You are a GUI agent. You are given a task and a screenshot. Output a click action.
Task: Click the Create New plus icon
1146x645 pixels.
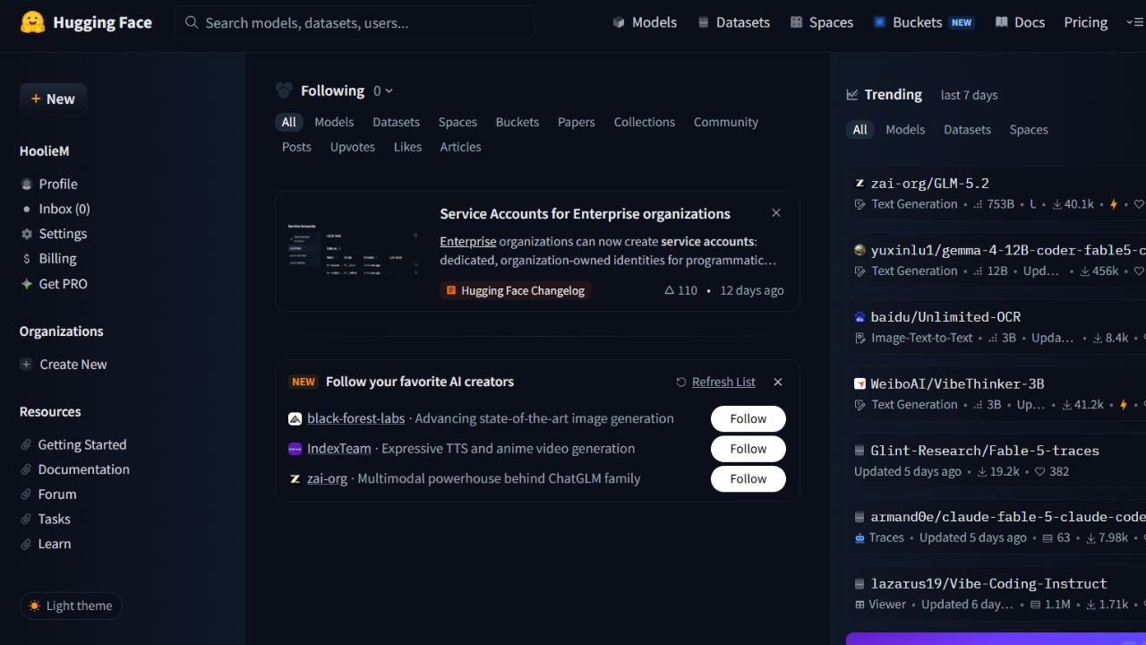[x=26, y=365]
